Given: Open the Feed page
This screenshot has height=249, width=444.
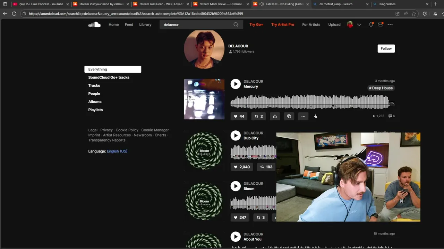Looking at the screenshot, I should pyautogui.click(x=129, y=25).
